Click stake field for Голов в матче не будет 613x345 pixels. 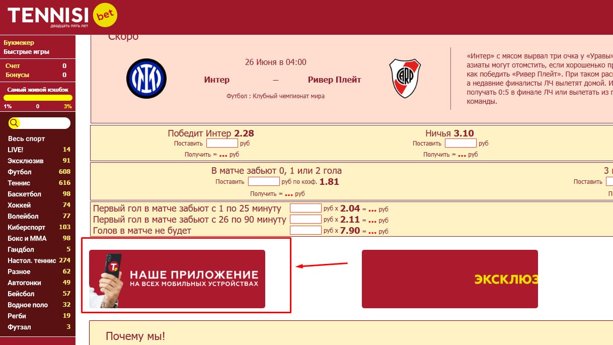(306, 230)
